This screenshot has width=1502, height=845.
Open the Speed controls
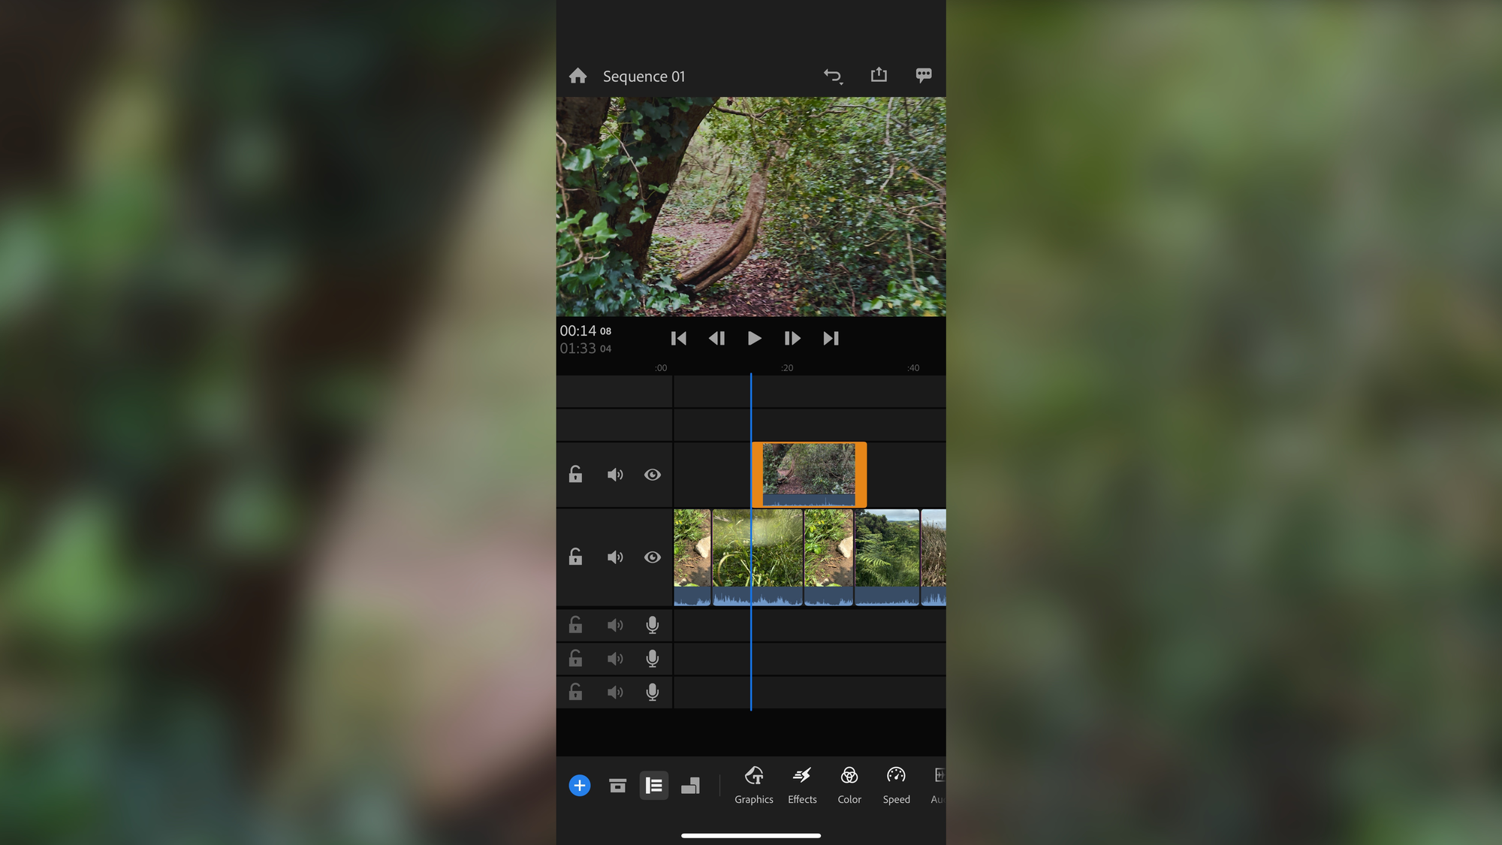tap(896, 785)
